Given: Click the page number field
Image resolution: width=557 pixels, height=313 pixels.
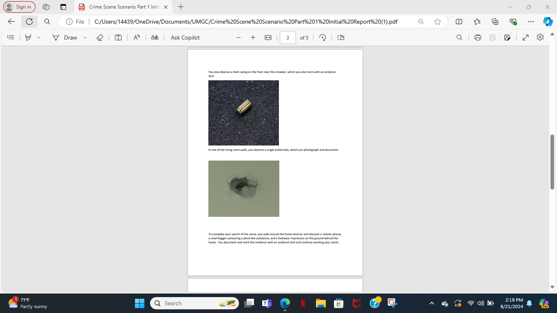Looking at the screenshot, I should [x=287, y=37].
